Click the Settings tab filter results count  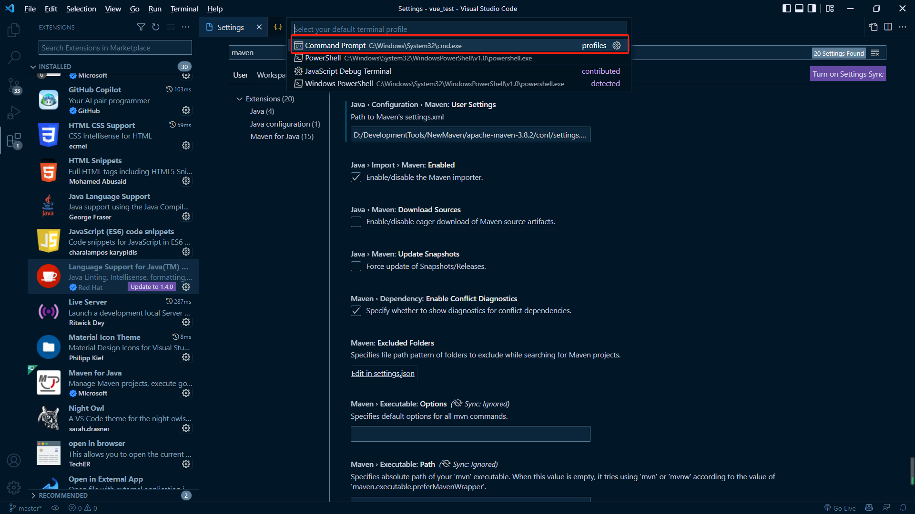(x=840, y=53)
